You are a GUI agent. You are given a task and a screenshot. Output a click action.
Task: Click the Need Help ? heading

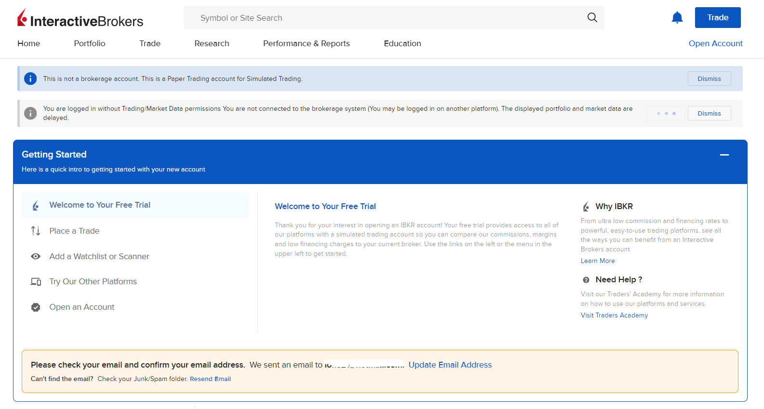(x=619, y=279)
